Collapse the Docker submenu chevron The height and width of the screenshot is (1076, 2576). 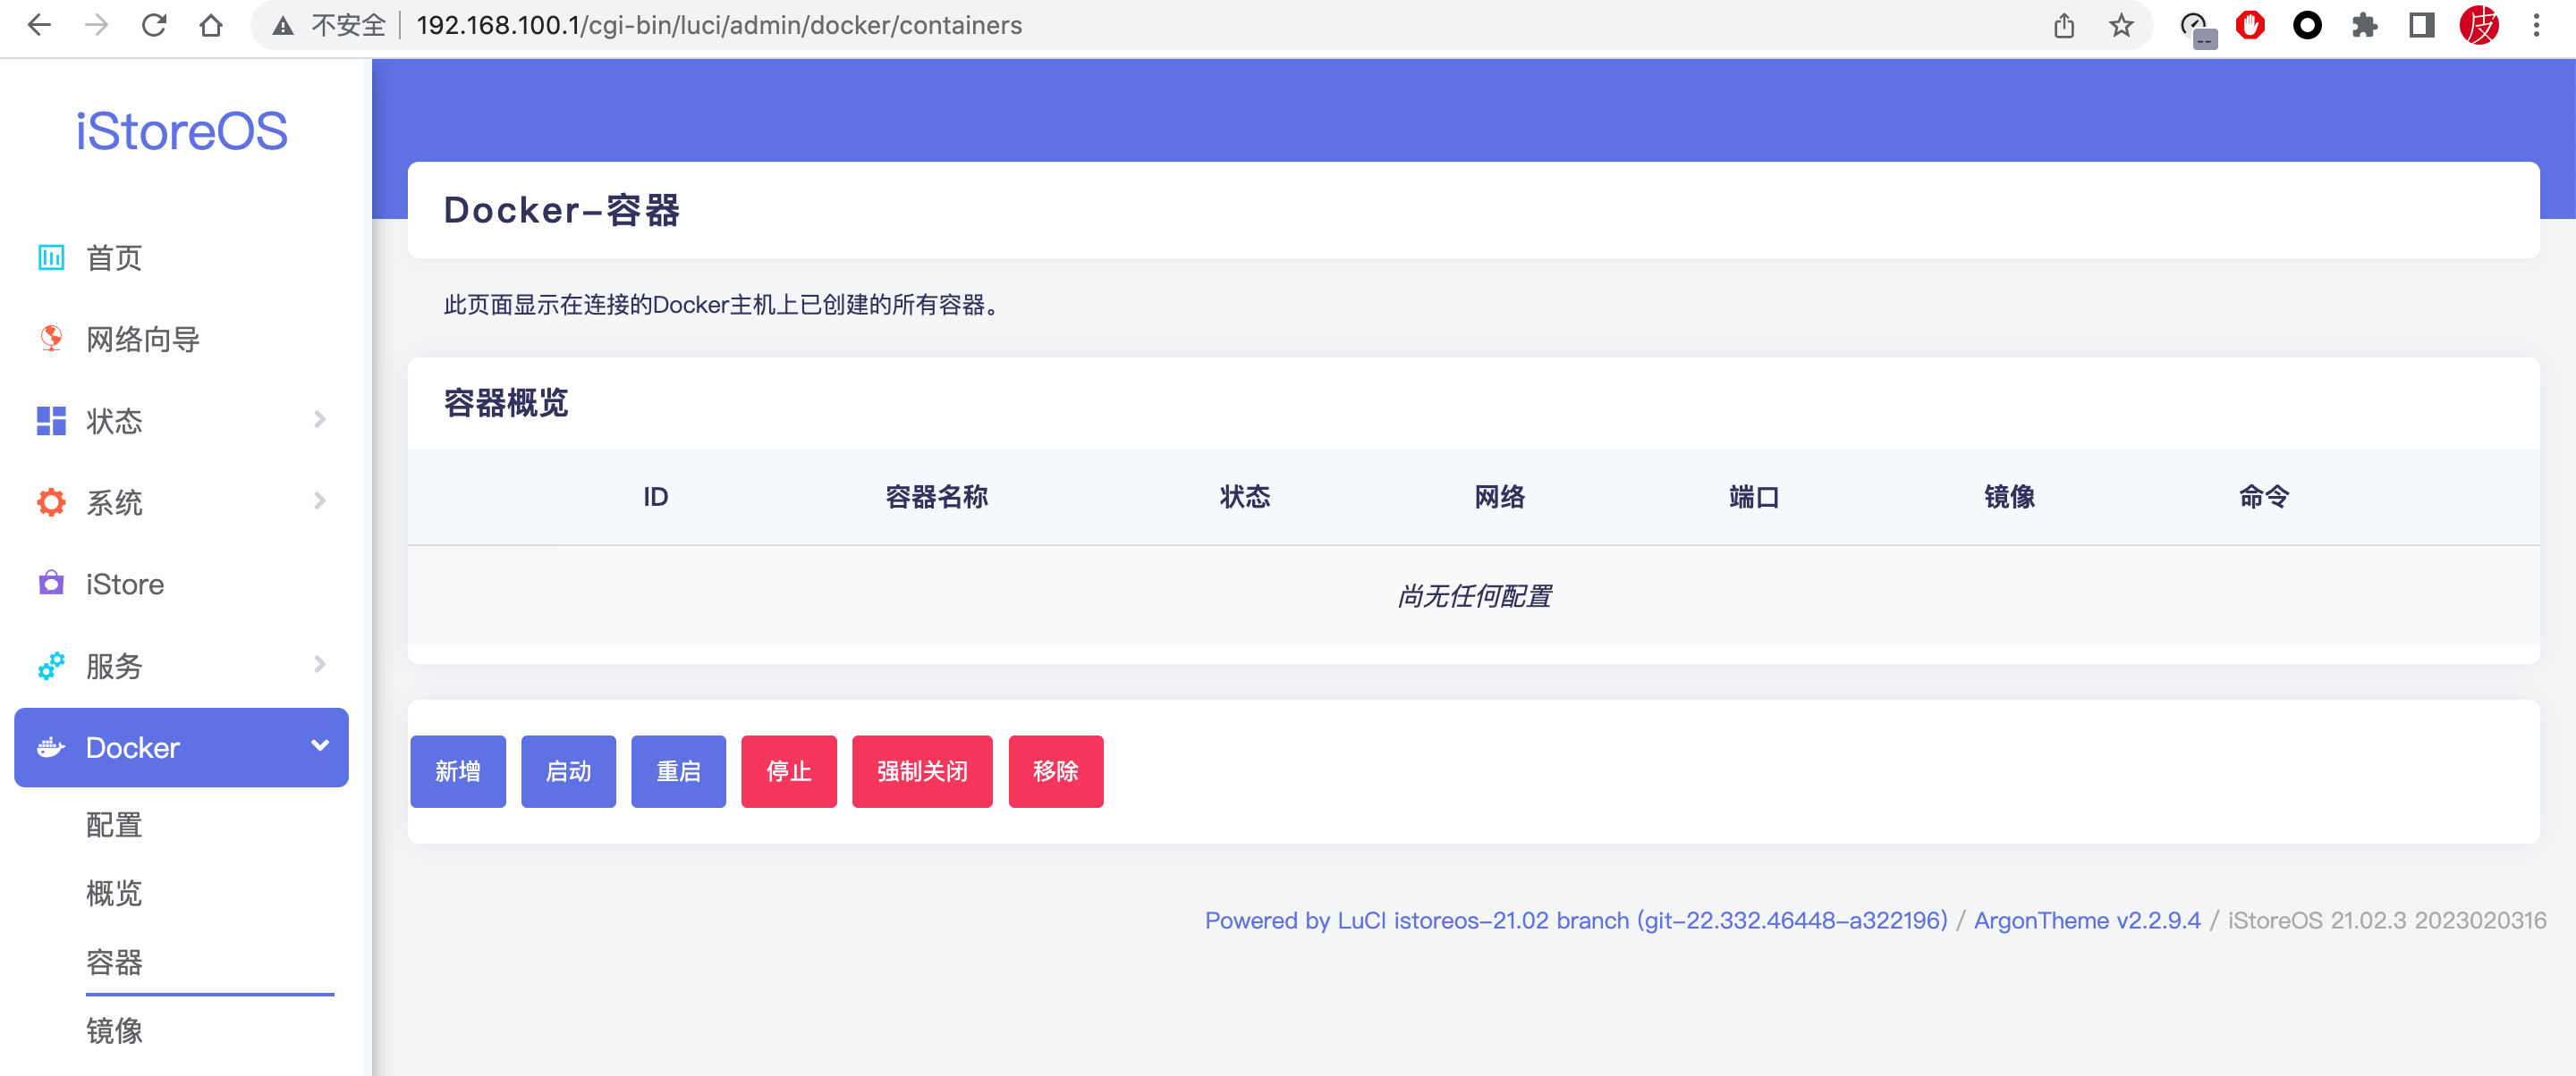click(320, 744)
